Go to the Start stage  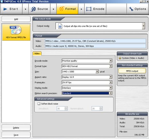11,9
